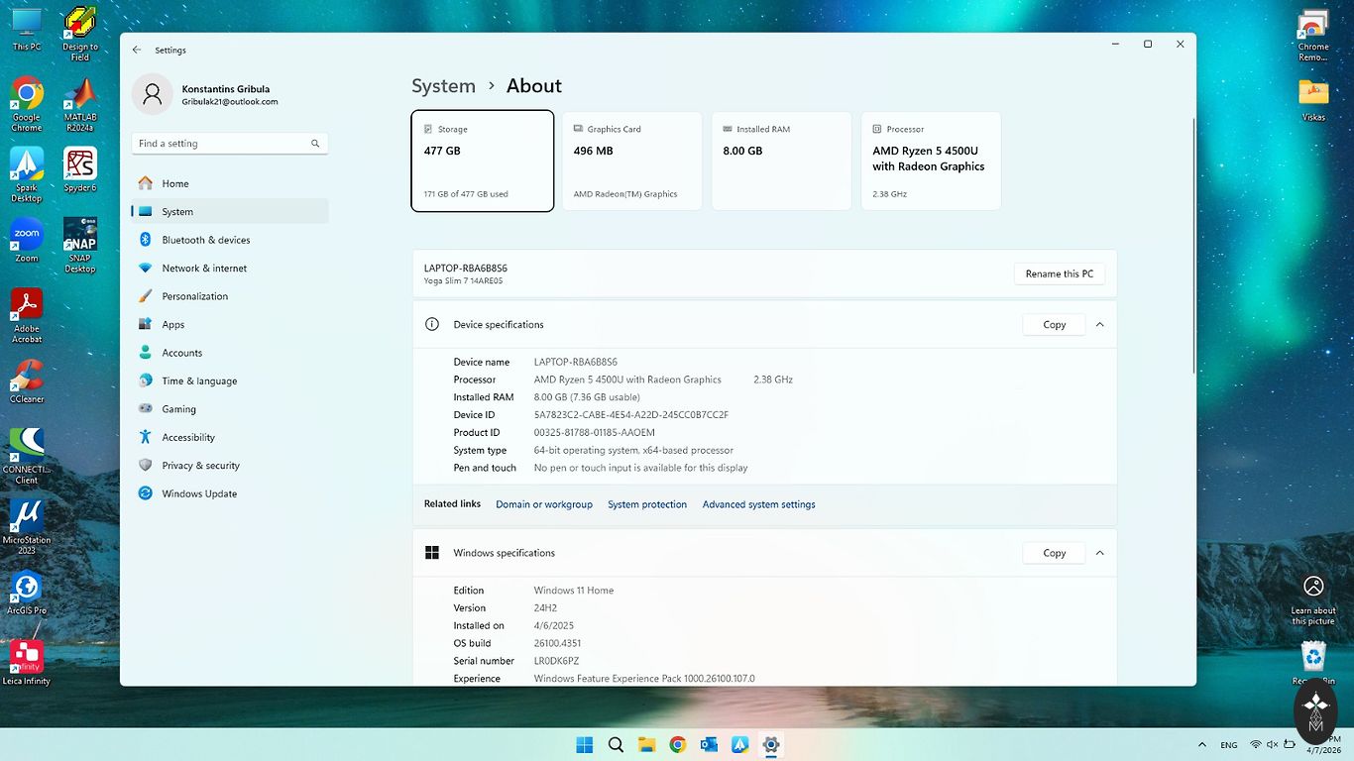Viewport: 1354px width, 761px height.
Task: Click the Storage 477 GB card
Action: point(482,161)
